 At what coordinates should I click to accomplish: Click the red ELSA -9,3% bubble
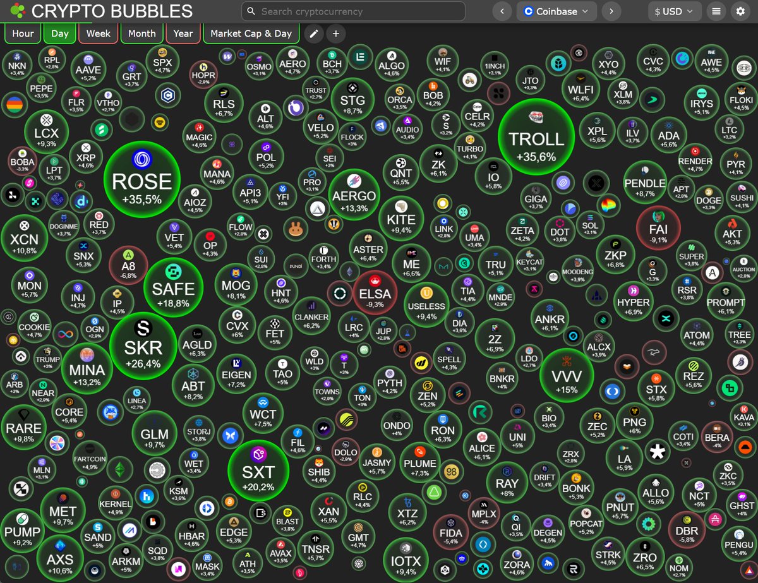[x=375, y=291]
